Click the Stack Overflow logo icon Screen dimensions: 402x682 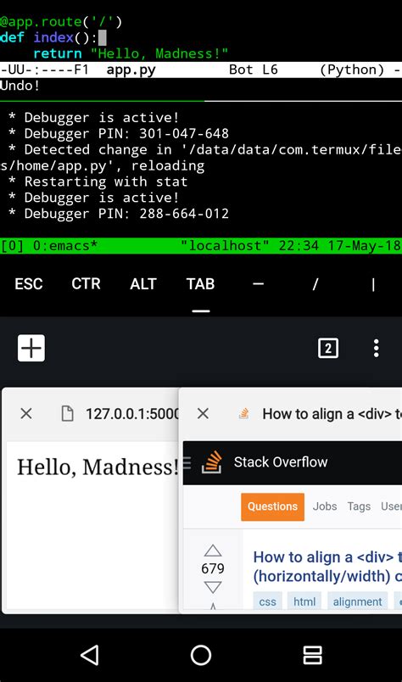click(212, 462)
